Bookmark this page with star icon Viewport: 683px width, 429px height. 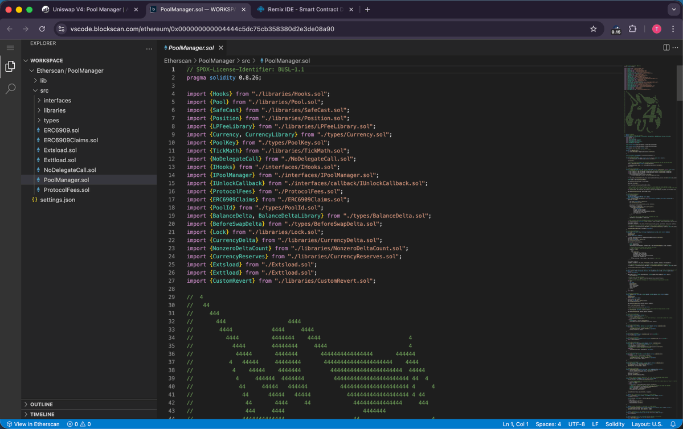(x=593, y=29)
